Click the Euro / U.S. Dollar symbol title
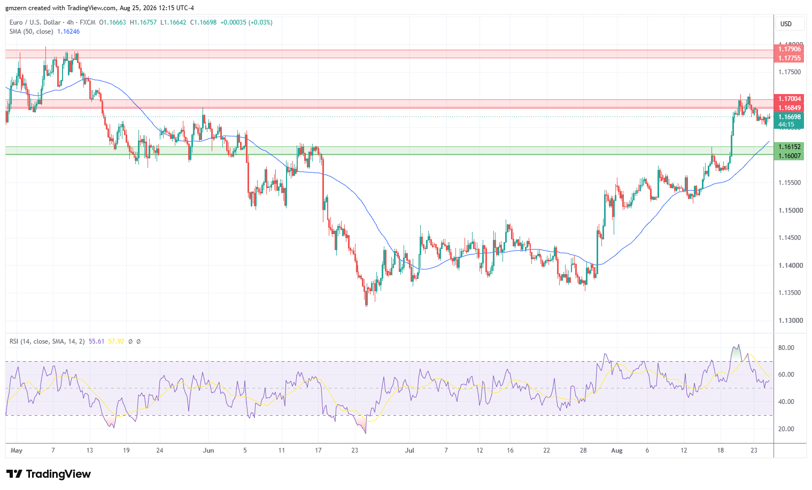 coord(35,22)
